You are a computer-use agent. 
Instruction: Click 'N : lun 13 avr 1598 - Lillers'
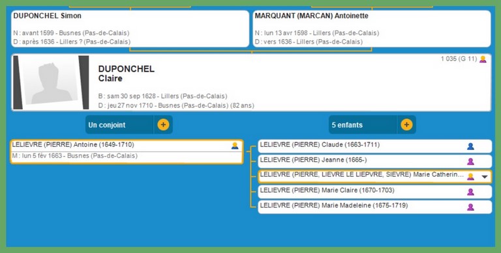[x=317, y=33]
